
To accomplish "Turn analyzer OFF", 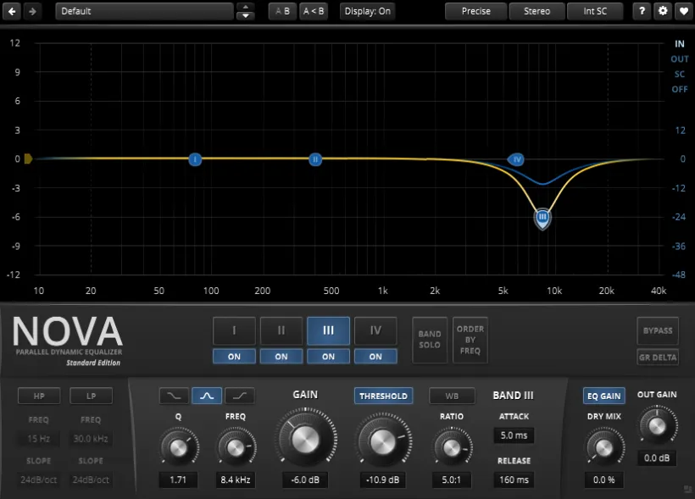I will (x=680, y=89).
